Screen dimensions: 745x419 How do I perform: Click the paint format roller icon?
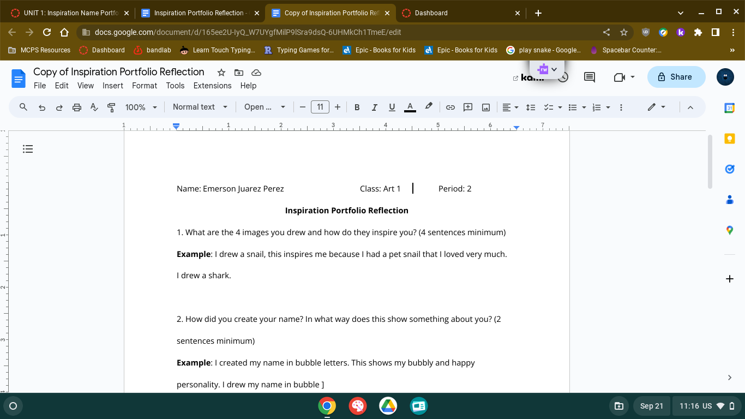[x=111, y=107]
